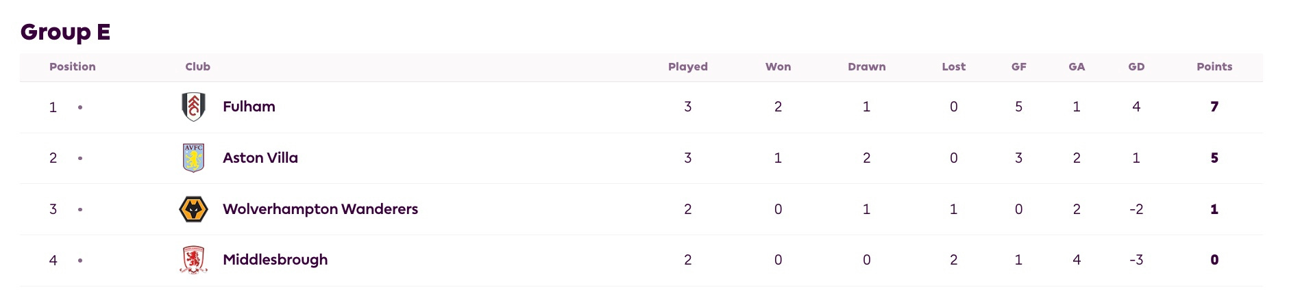Click the GD column header
The width and height of the screenshot is (1300, 307).
[1136, 66]
